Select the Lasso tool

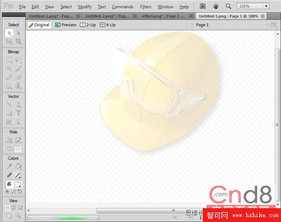pyautogui.click(x=18, y=60)
